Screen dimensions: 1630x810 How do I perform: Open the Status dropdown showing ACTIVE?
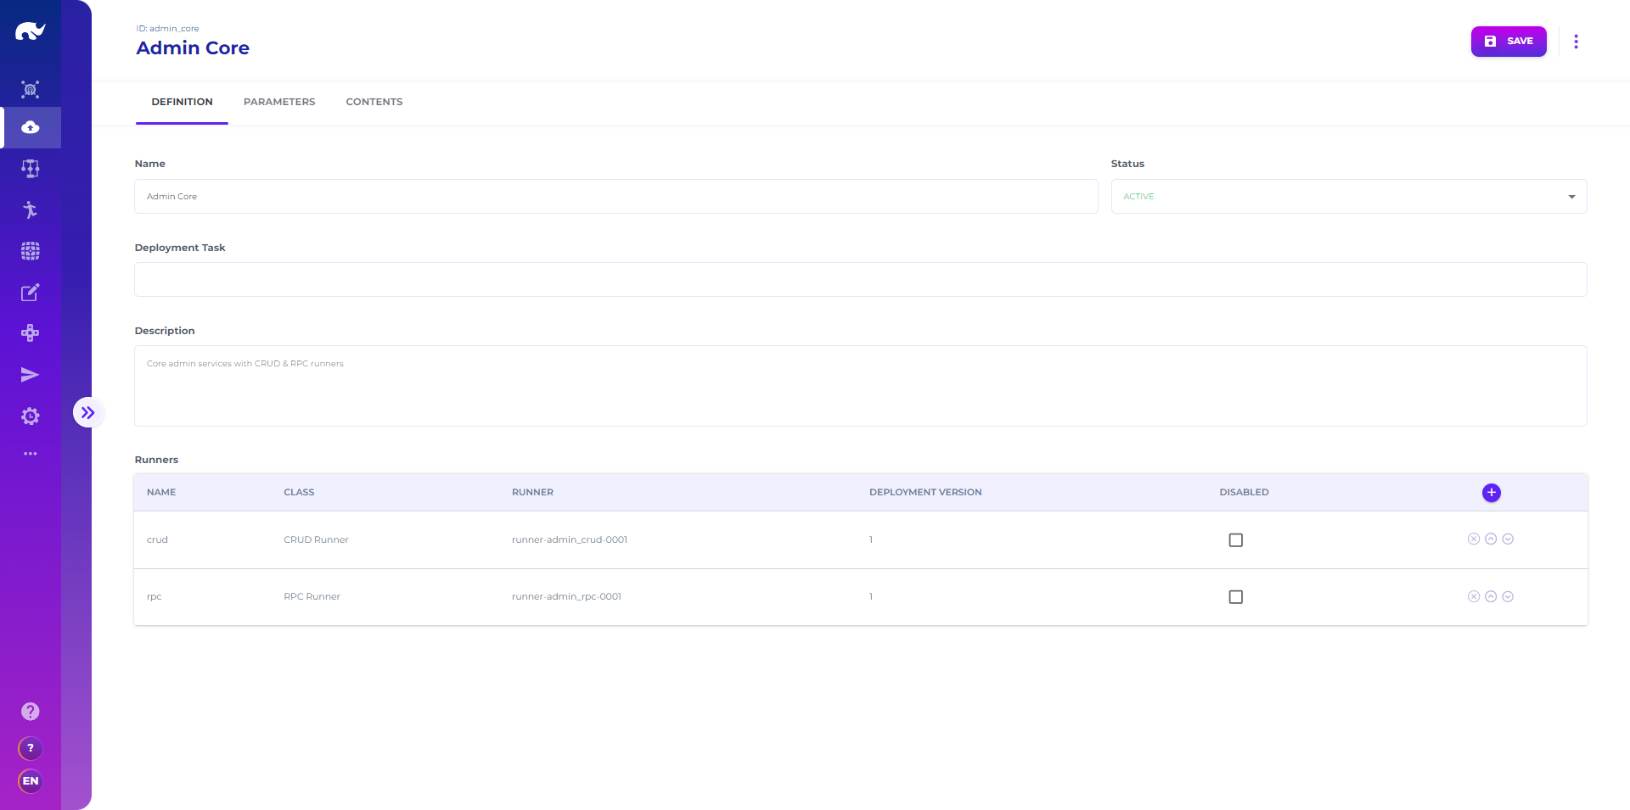tap(1348, 197)
